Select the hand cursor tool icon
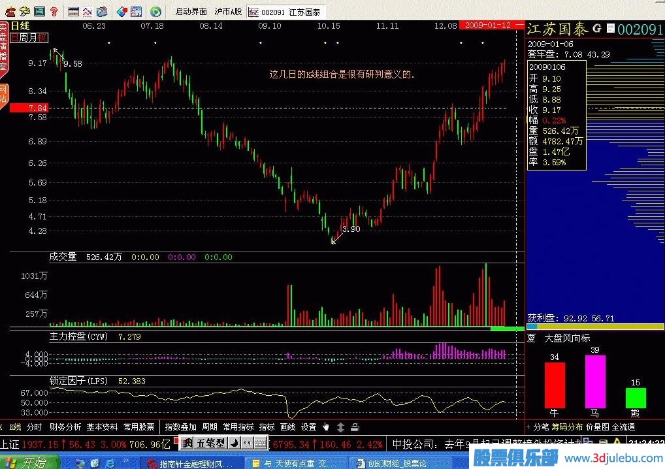The width and height of the screenshot is (665, 469). pos(326,427)
